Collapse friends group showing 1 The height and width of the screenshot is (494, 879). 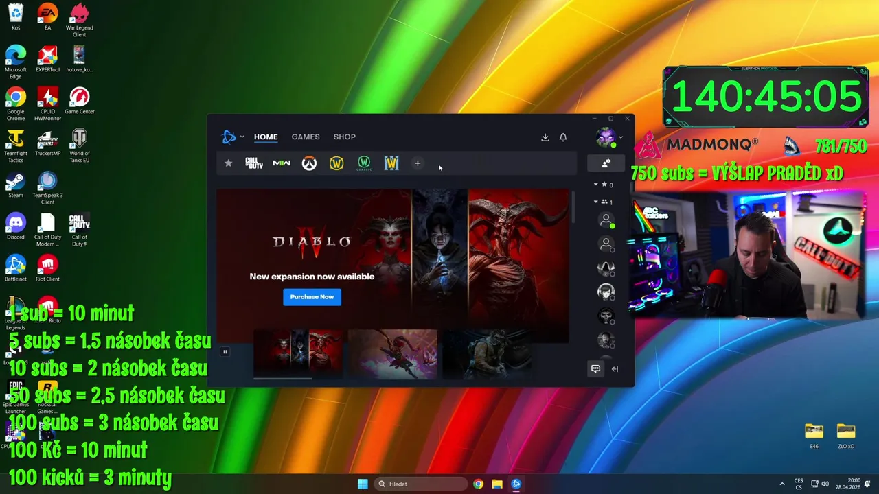coord(604,202)
